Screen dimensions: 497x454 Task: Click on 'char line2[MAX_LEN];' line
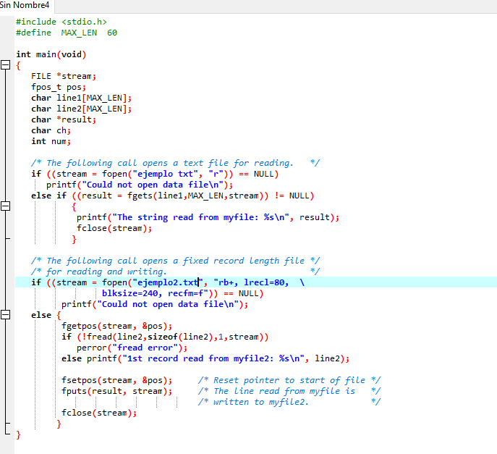[x=81, y=109]
